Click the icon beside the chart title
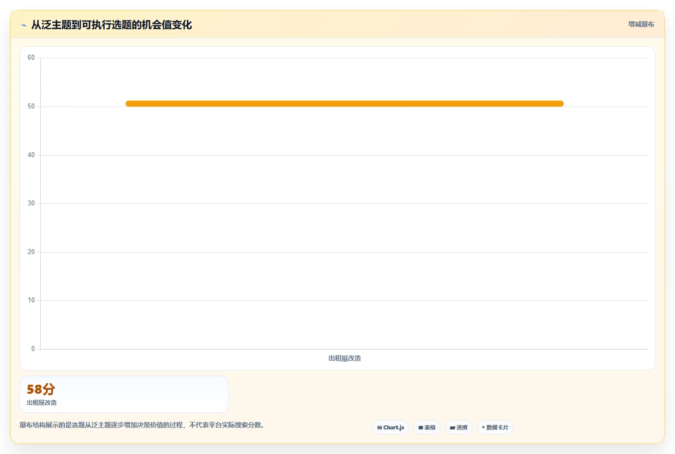Viewport: 675px width, 454px height. click(x=24, y=25)
